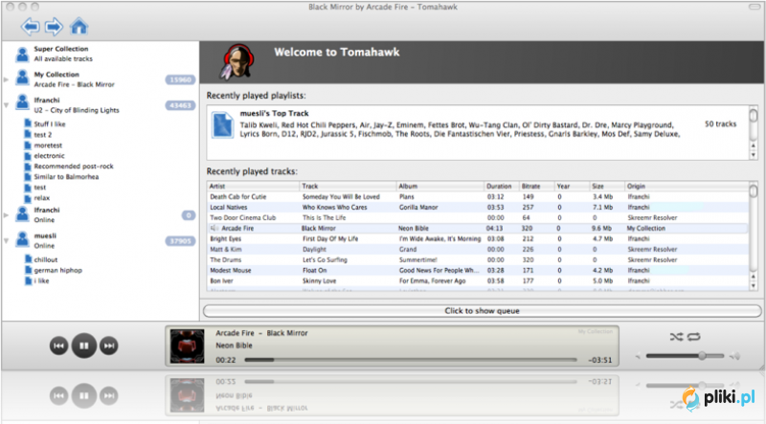This screenshot has width=766, height=424.
Task: Click the 37905 track count badge
Action: pyautogui.click(x=180, y=241)
